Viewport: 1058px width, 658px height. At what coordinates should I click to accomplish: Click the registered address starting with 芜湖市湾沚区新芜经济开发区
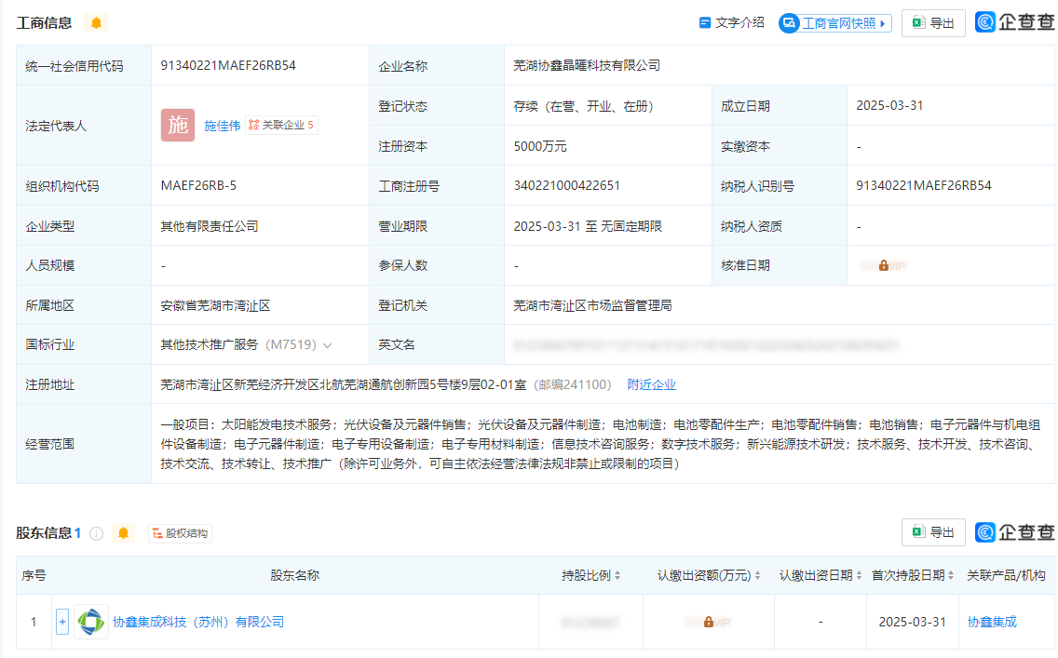click(344, 385)
